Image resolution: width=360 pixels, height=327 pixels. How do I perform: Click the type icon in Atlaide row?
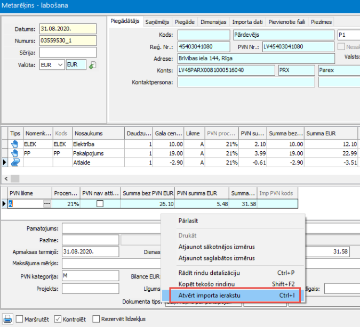click(15, 162)
